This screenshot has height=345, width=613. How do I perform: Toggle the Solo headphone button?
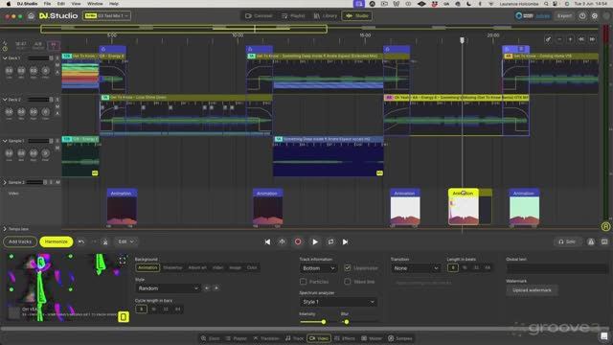point(567,242)
